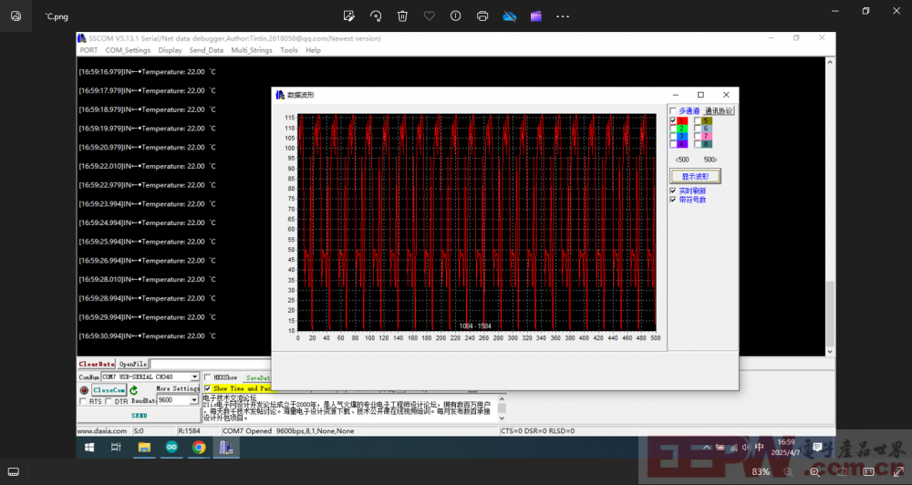Screen dimensions: 912x485
Task: Click the <500 previous page label
Action: coord(681,160)
